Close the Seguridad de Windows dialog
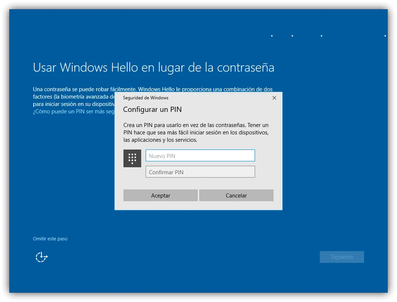The image size is (397, 302). [x=274, y=98]
